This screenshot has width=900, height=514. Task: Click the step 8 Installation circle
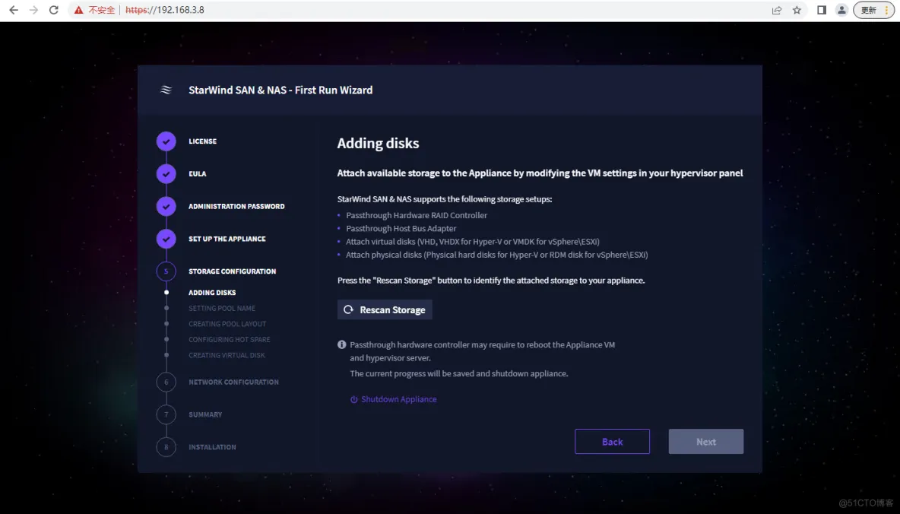click(166, 447)
